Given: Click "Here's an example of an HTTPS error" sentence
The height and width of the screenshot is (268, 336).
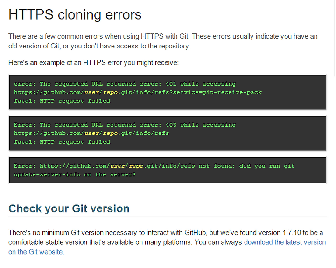Looking at the screenshot, I should click(93, 63).
